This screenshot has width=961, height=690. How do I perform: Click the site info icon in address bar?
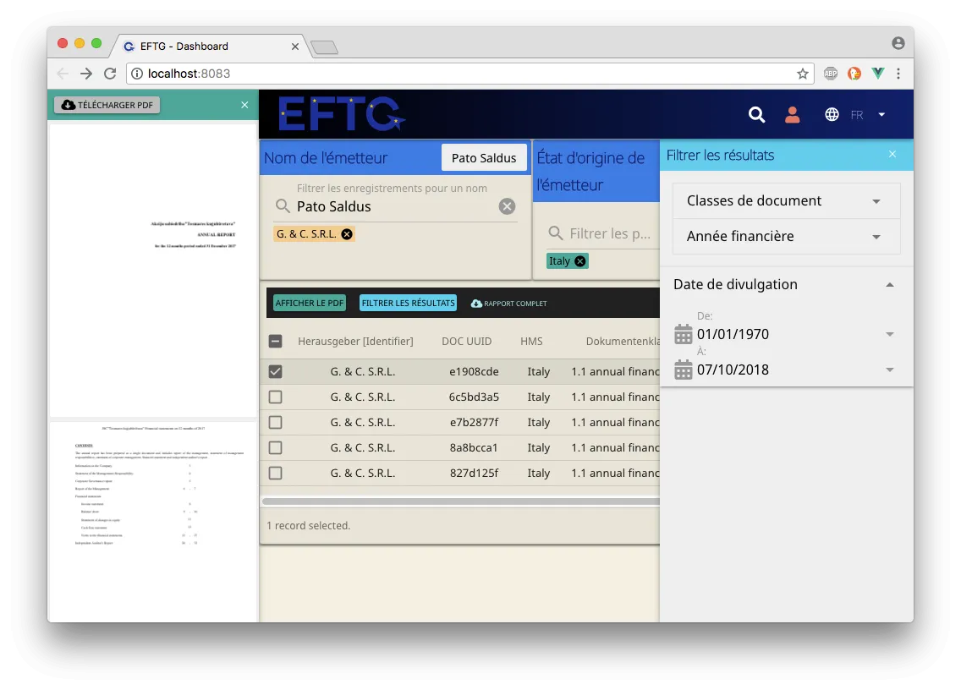tap(137, 74)
